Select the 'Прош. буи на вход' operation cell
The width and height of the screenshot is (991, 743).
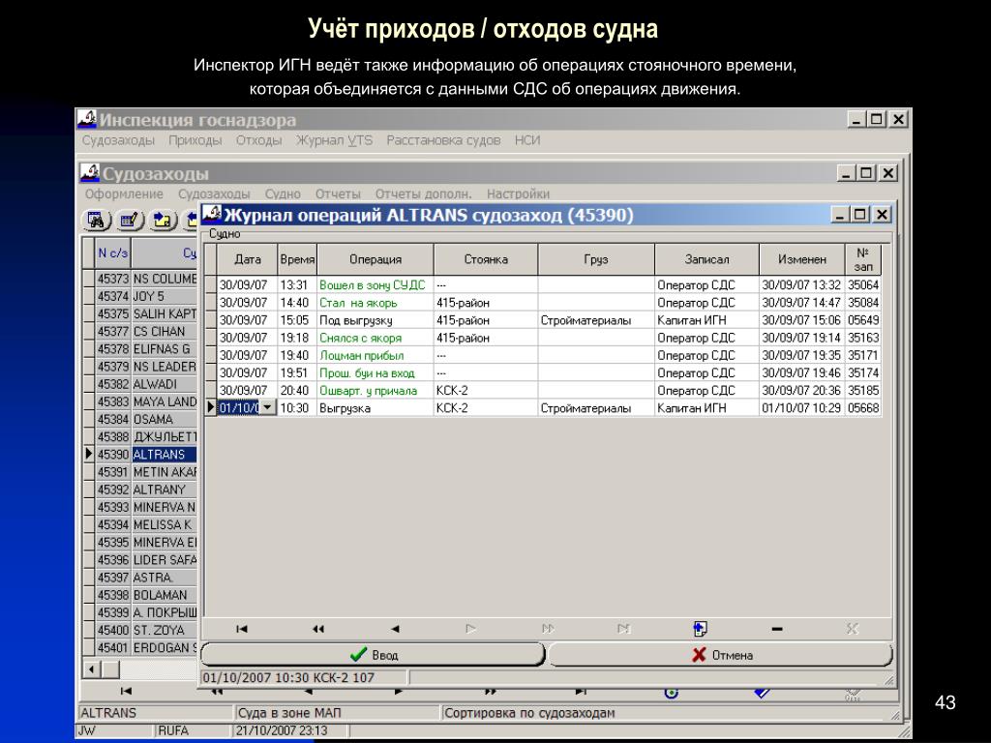pyautogui.click(x=375, y=373)
